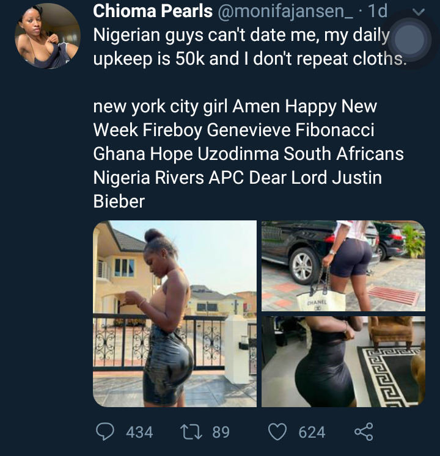This screenshot has height=456, width=440.
Task: Like the tweet with the heart icon
Action: coord(278,432)
